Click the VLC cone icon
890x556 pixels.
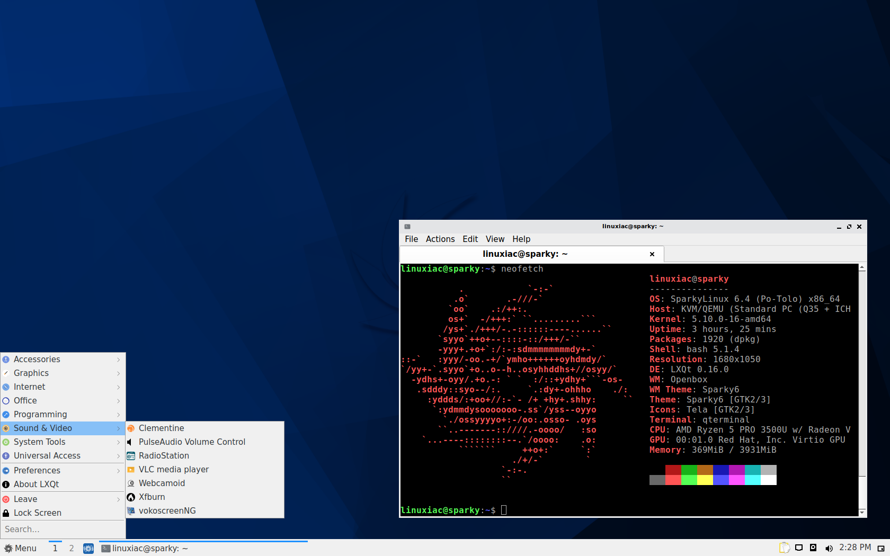[131, 470]
